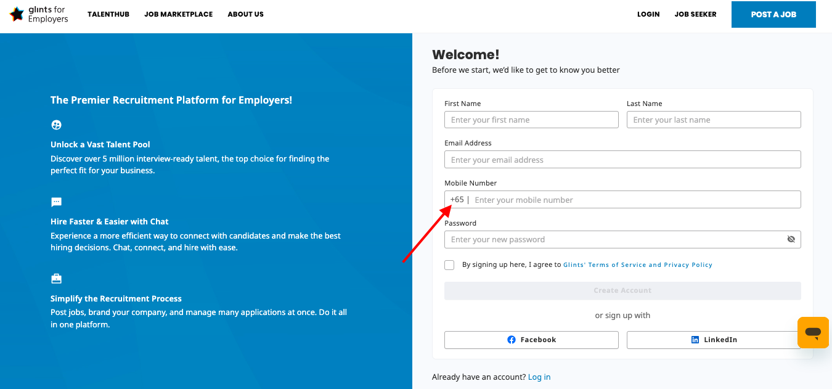Click the Create Account button
This screenshot has width=832, height=389.
(622, 290)
